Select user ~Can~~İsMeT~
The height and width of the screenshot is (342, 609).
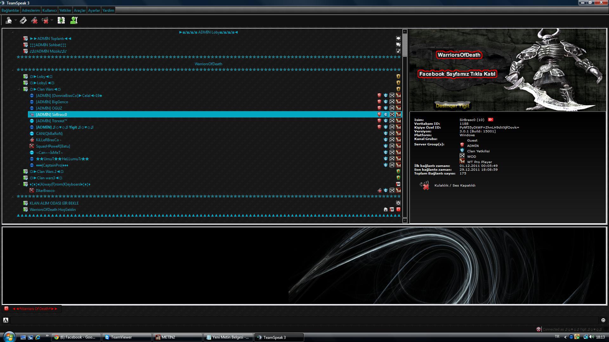[x=49, y=153]
